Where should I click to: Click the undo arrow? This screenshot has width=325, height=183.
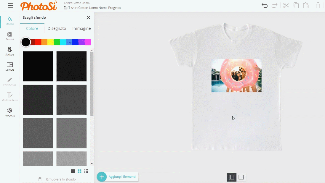[264, 5]
